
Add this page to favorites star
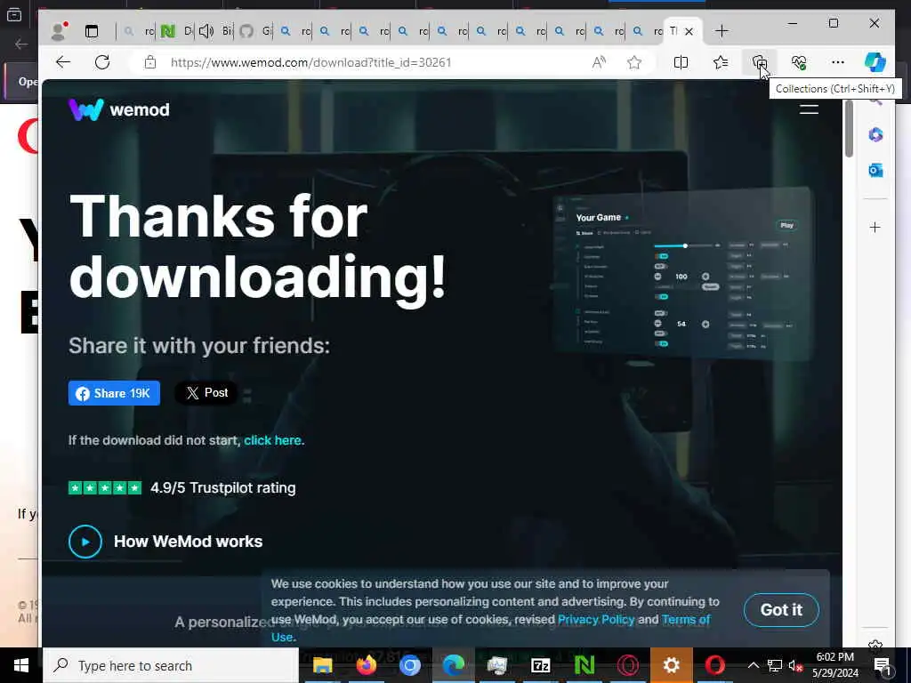coord(633,62)
